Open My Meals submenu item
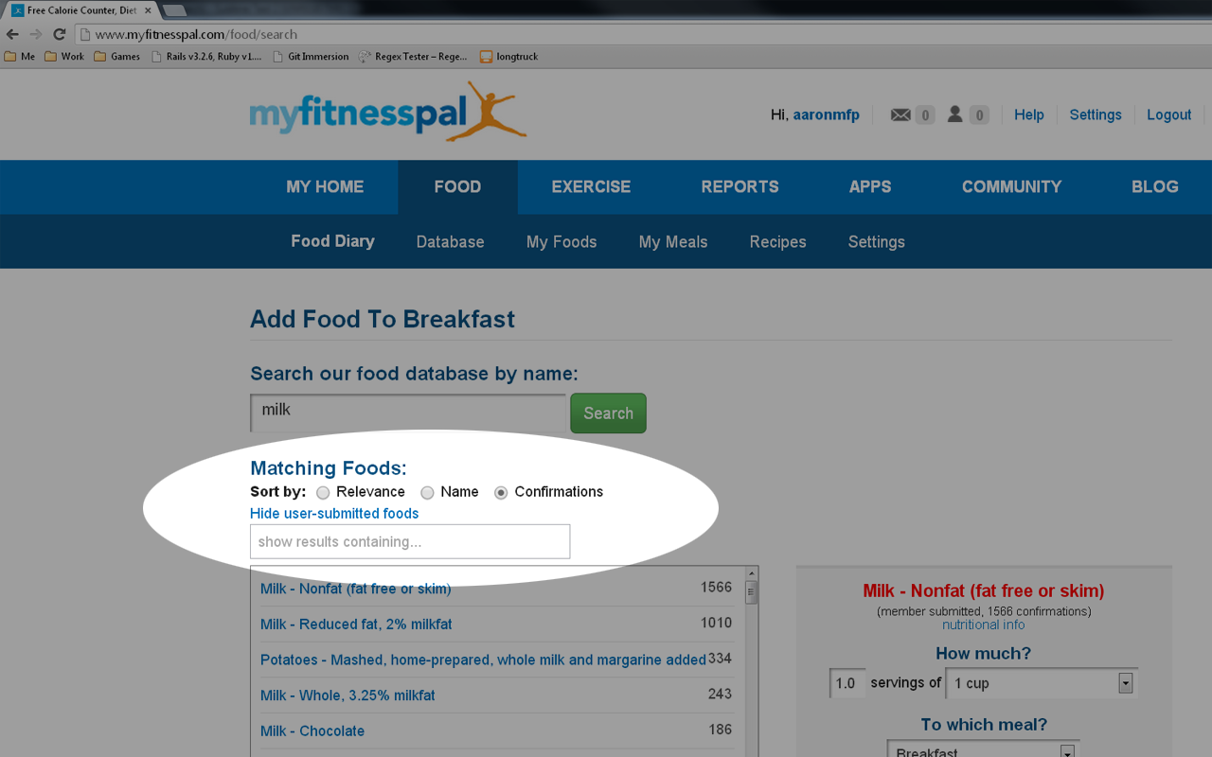Screen dimensions: 1212x757 pos(673,242)
